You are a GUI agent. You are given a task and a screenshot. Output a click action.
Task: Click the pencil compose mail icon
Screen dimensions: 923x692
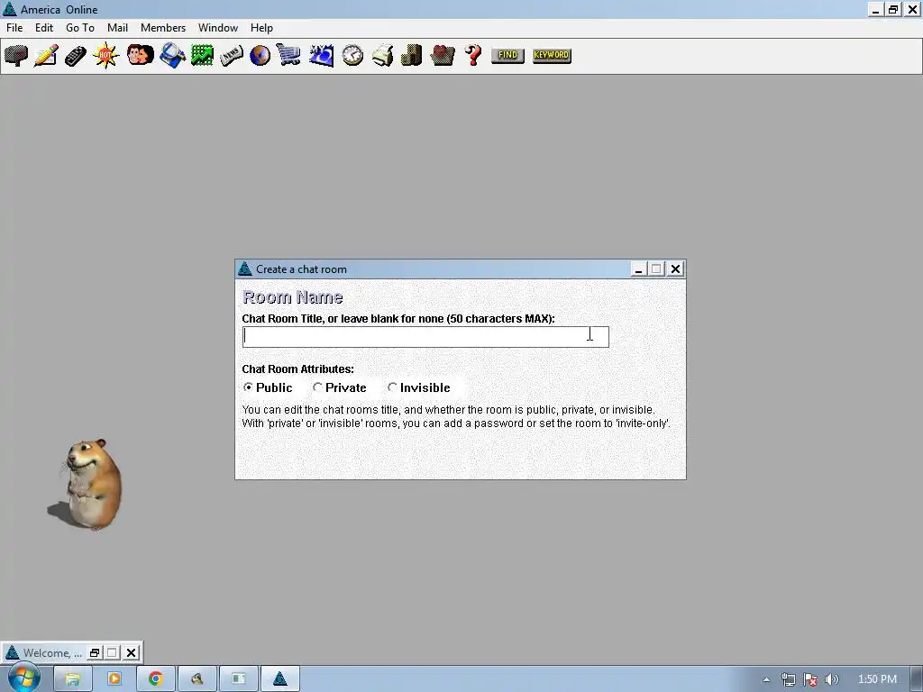[46, 56]
